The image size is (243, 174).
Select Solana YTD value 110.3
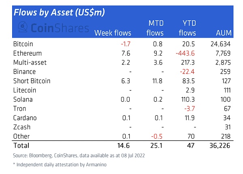(188, 99)
